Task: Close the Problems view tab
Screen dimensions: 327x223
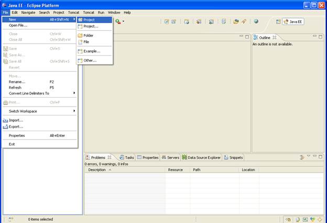Action: pyautogui.click(x=110, y=157)
